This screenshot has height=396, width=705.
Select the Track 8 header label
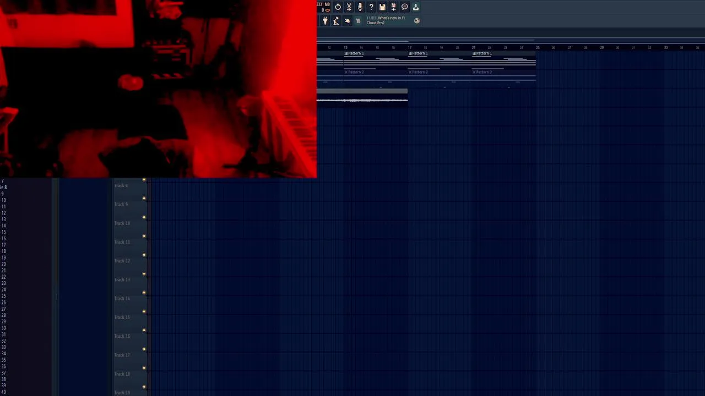click(x=121, y=185)
